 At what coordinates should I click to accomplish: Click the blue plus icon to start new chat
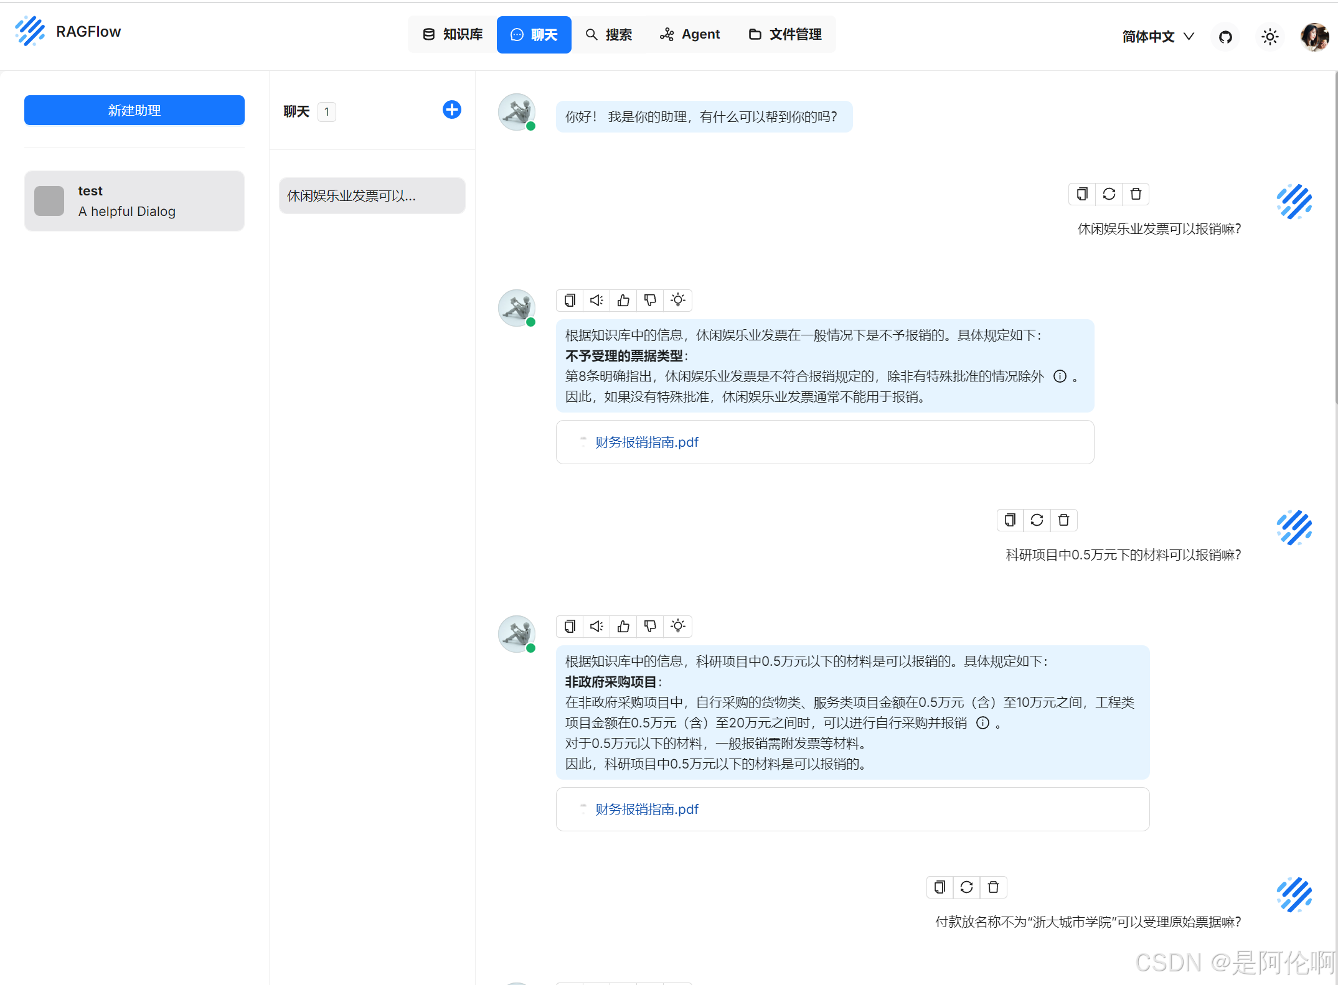(451, 110)
